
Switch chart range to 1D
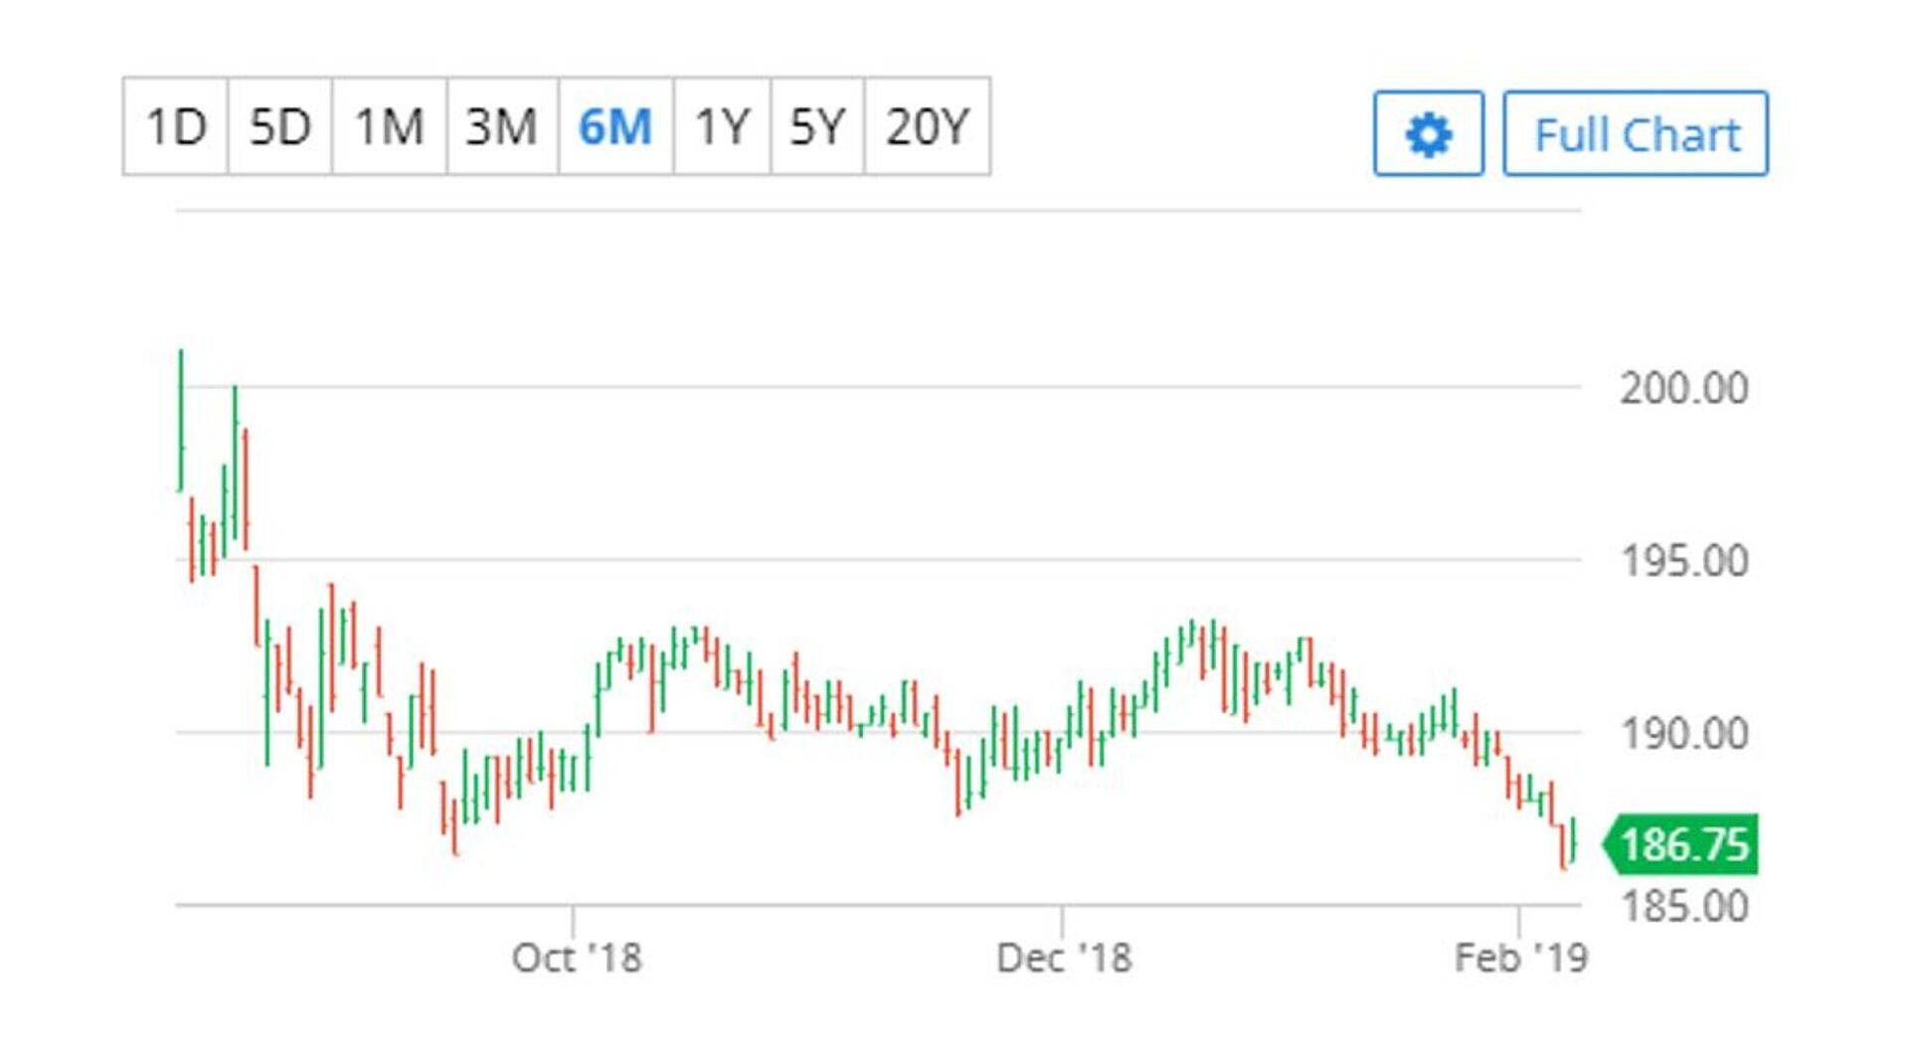tap(176, 127)
